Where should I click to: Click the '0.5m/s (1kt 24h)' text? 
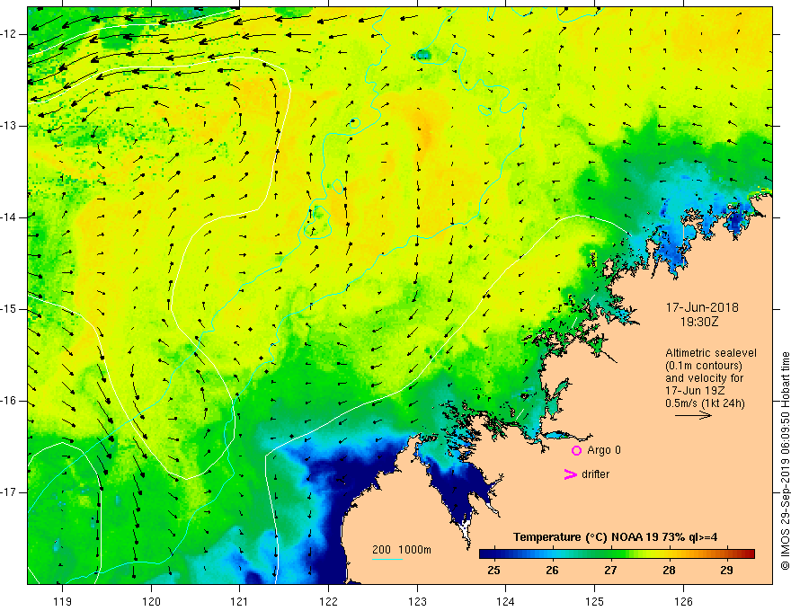(x=705, y=403)
